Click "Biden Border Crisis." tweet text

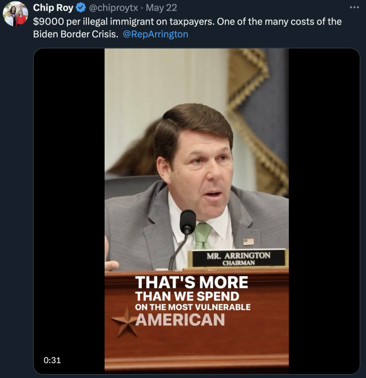(75, 34)
